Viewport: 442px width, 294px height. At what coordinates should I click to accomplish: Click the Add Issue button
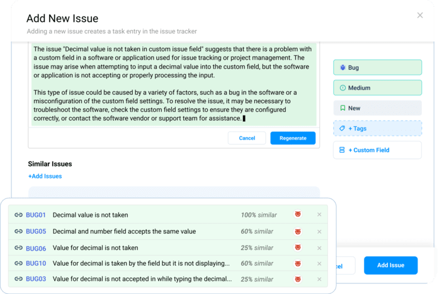[x=391, y=265]
